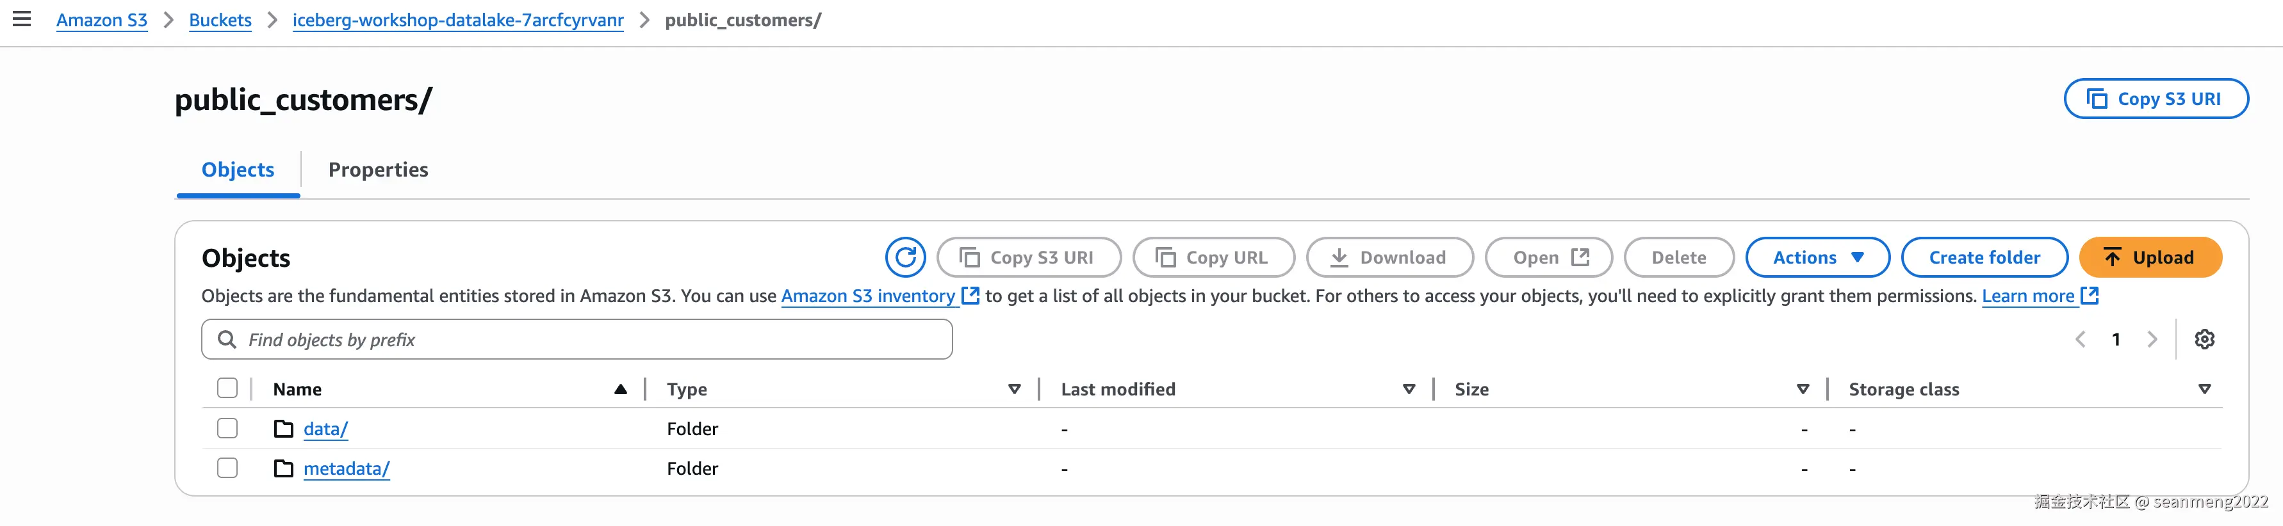Click the data folder icon
The width and height of the screenshot is (2283, 526).
[284, 429]
